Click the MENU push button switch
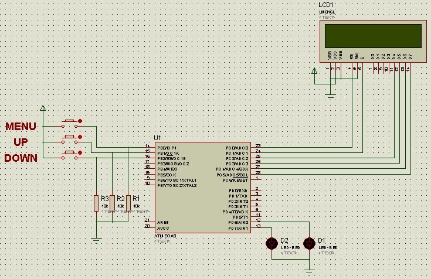The image size is (431, 279). pos(70,124)
